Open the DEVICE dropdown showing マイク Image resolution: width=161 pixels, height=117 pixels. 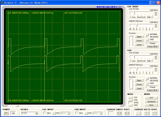(29, 113)
